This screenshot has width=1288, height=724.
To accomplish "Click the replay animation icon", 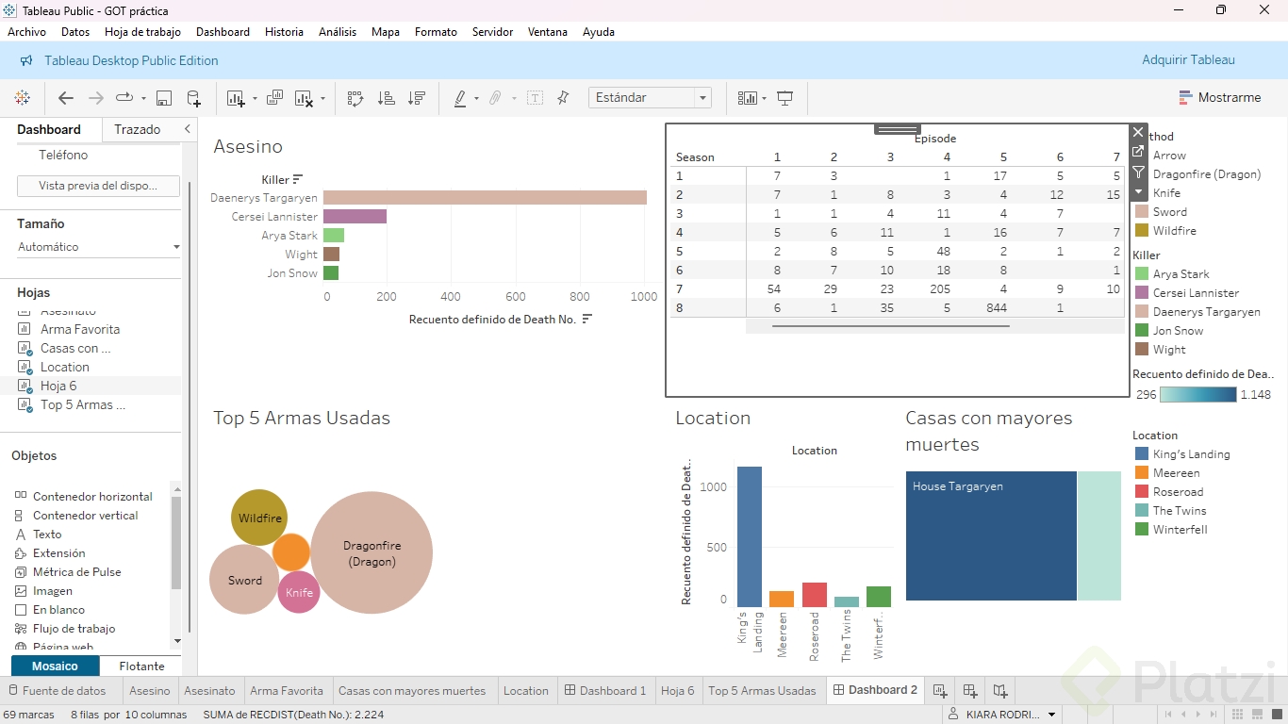I will click(124, 98).
